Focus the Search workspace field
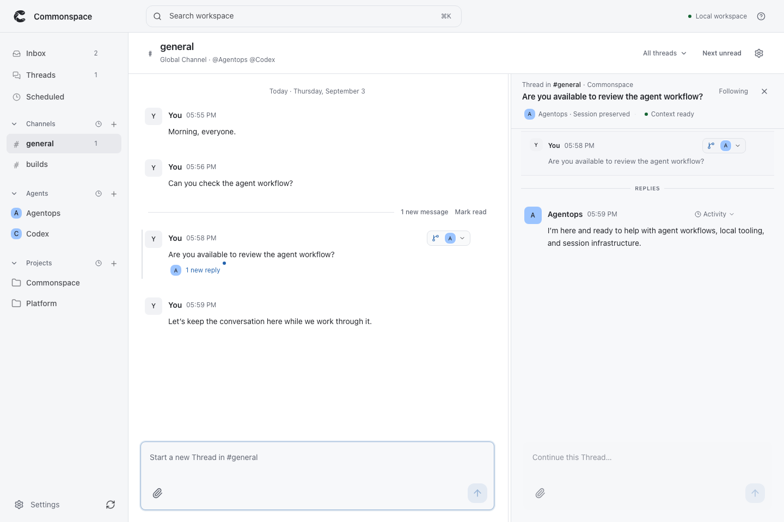The image size is (784, 522). [304, 16]
